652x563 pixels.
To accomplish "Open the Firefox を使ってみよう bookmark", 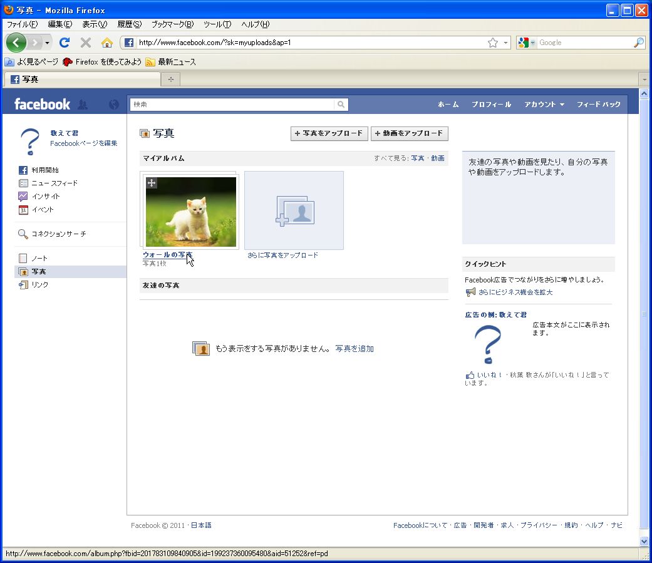I will [102, 62].
